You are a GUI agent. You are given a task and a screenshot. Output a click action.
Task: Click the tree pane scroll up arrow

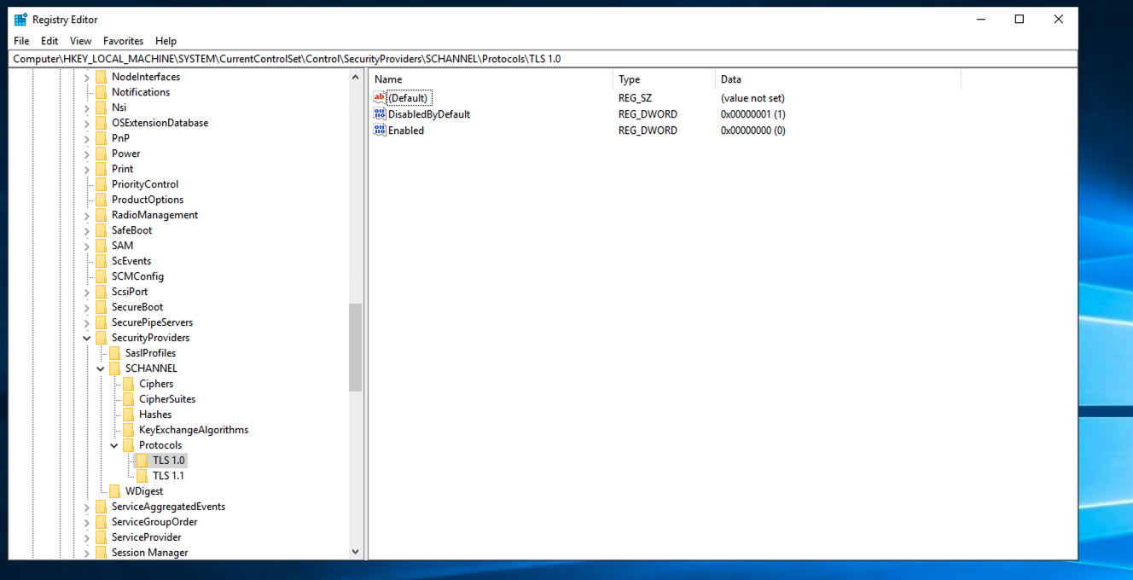pyautogui.click(x=356, y=78)
